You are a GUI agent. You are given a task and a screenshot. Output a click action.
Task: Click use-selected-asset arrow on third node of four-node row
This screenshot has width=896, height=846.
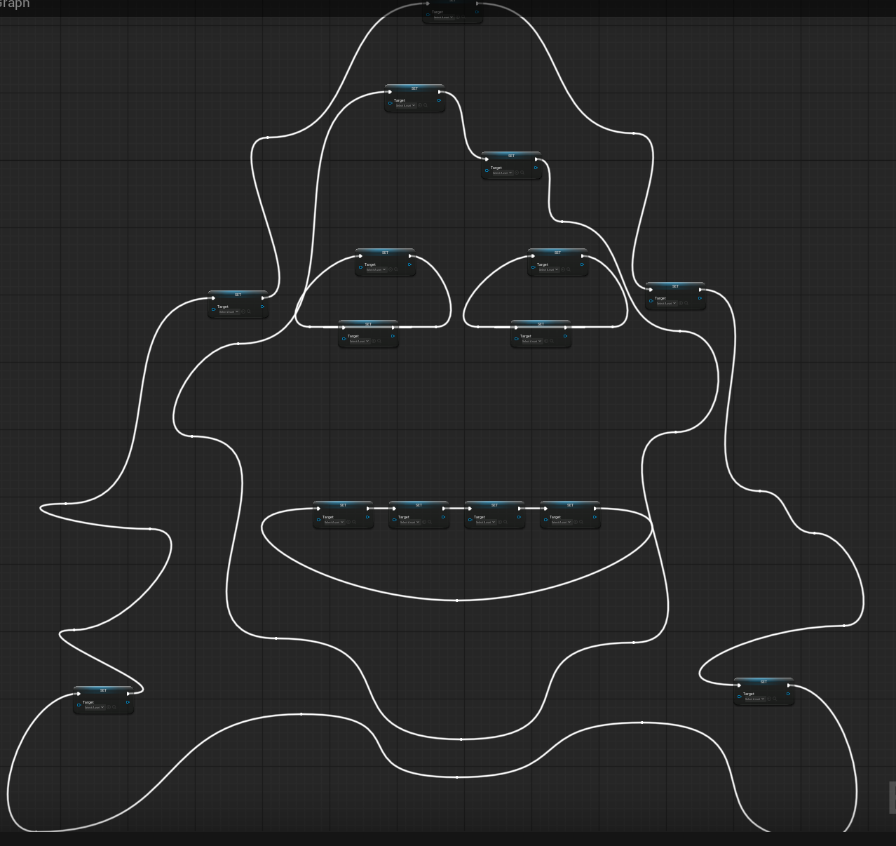click(x=500, y=522)
